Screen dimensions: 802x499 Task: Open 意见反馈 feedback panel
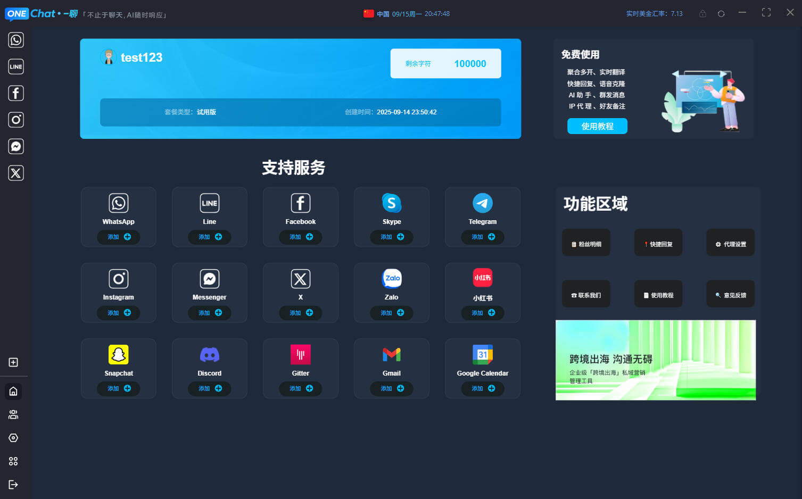(730, 294)
